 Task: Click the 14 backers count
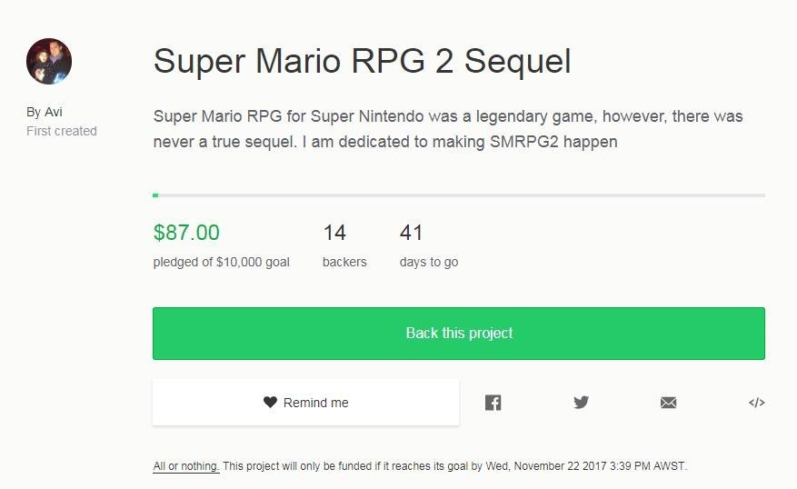click(334, 233)
